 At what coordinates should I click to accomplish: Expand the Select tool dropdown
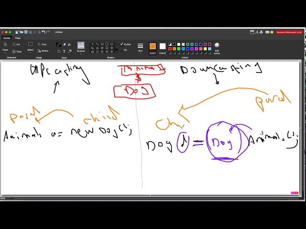(x=30, y=47)
